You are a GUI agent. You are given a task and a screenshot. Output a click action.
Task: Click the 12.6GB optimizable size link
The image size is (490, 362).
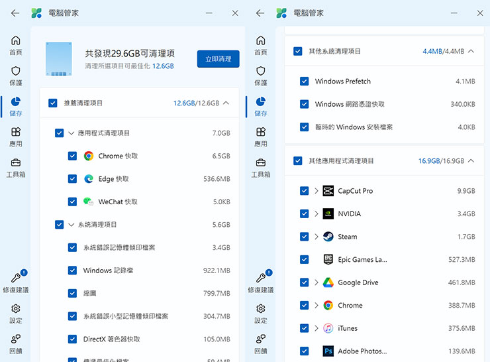point(163,66)
